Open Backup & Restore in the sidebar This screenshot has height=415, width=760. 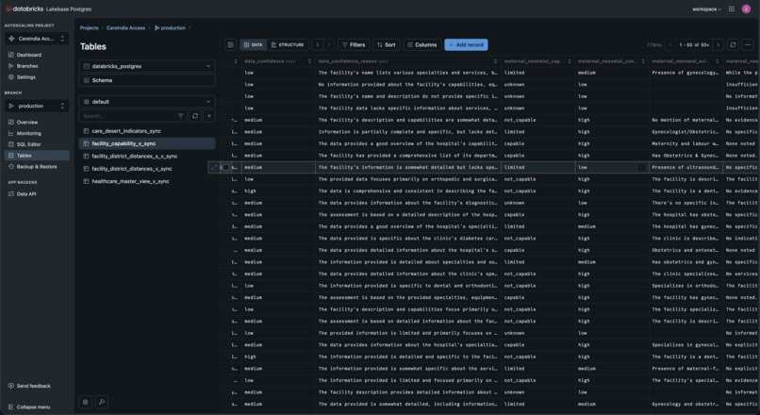[37, 167]
